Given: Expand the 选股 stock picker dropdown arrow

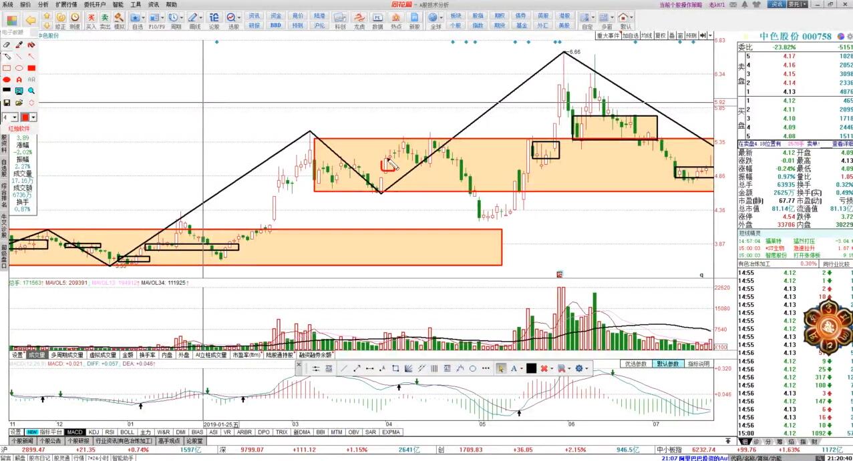Looking at the screenshot, I should 239,17.
